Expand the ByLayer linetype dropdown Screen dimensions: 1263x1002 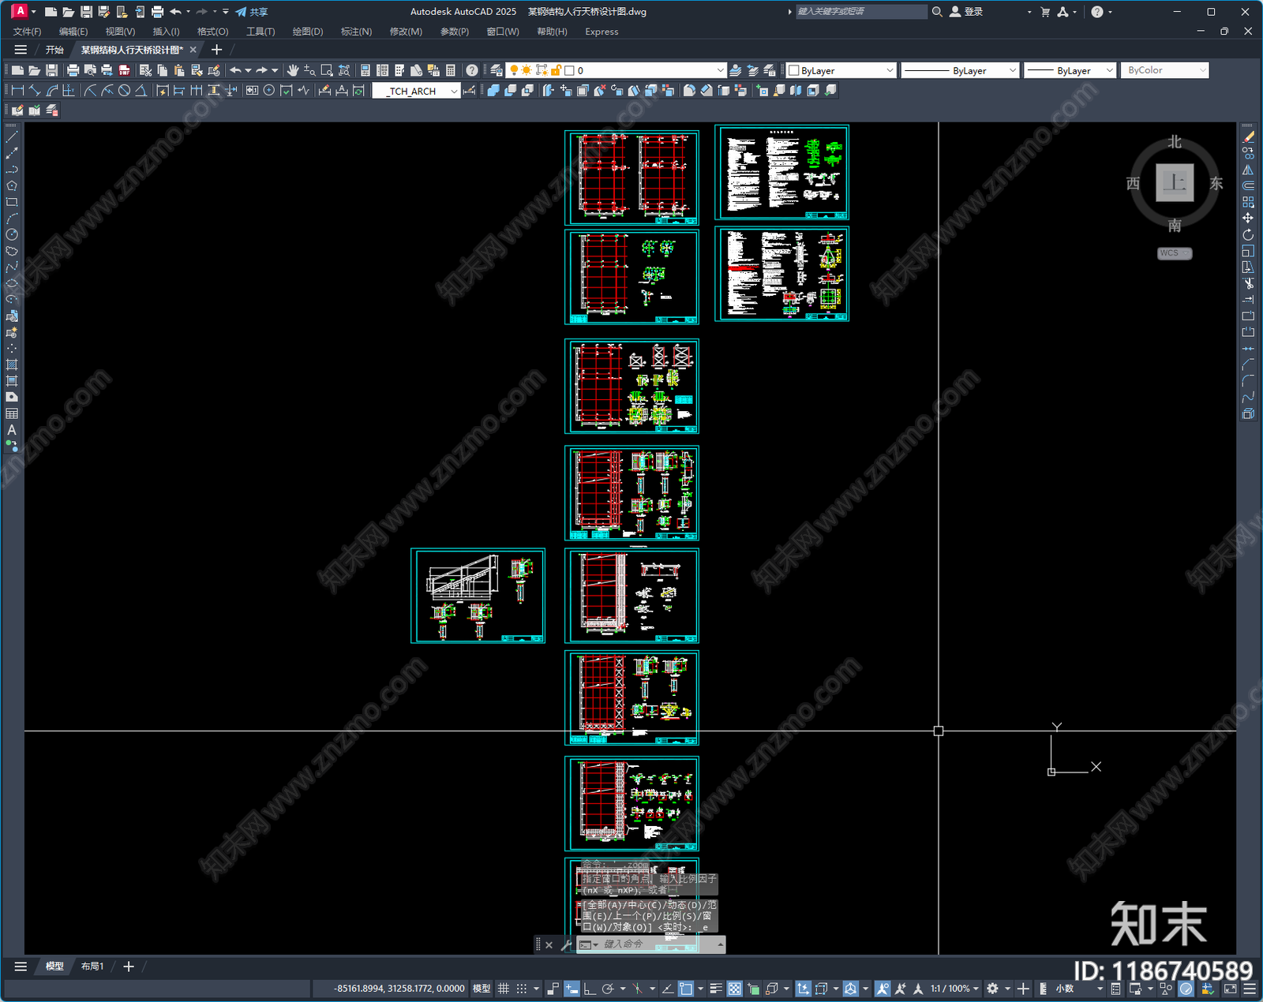coord(960,70)
